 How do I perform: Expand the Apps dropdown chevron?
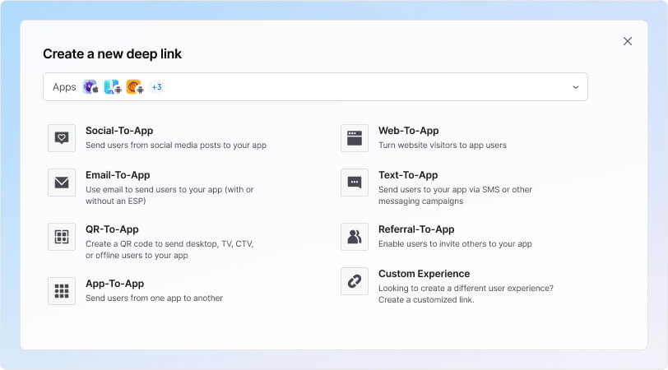click(x=576, y=87)
